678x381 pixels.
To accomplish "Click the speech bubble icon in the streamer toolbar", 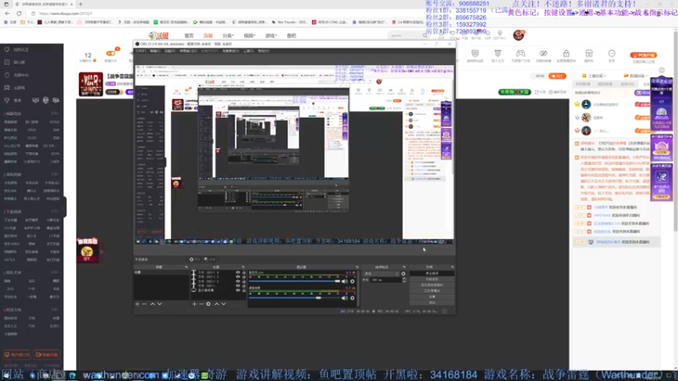I will tap(611, 53).
